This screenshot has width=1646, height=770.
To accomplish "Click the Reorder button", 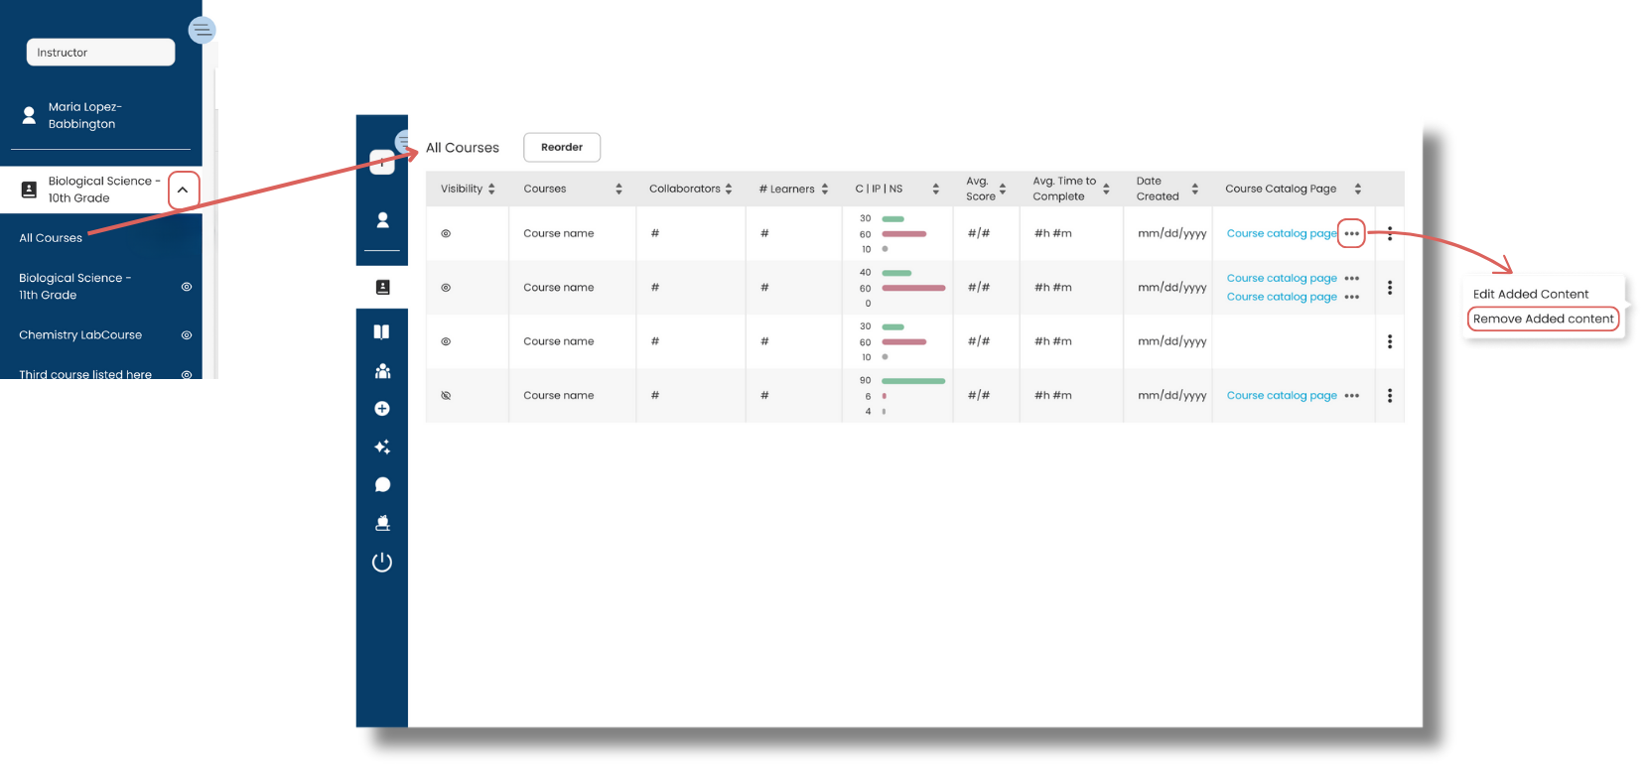I will [x=562, y=147].
